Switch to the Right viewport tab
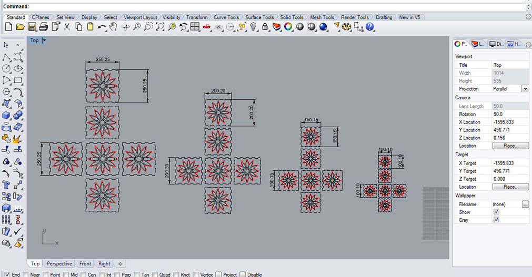532x277 pixels. pos(104,264)
